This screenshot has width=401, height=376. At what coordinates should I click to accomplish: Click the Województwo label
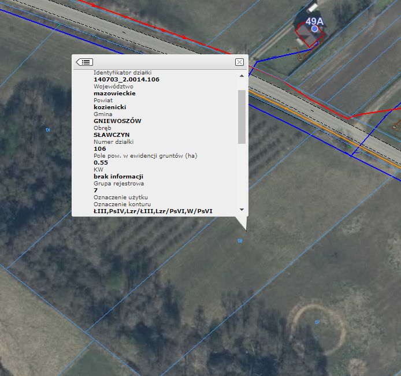tap(113, 87)
